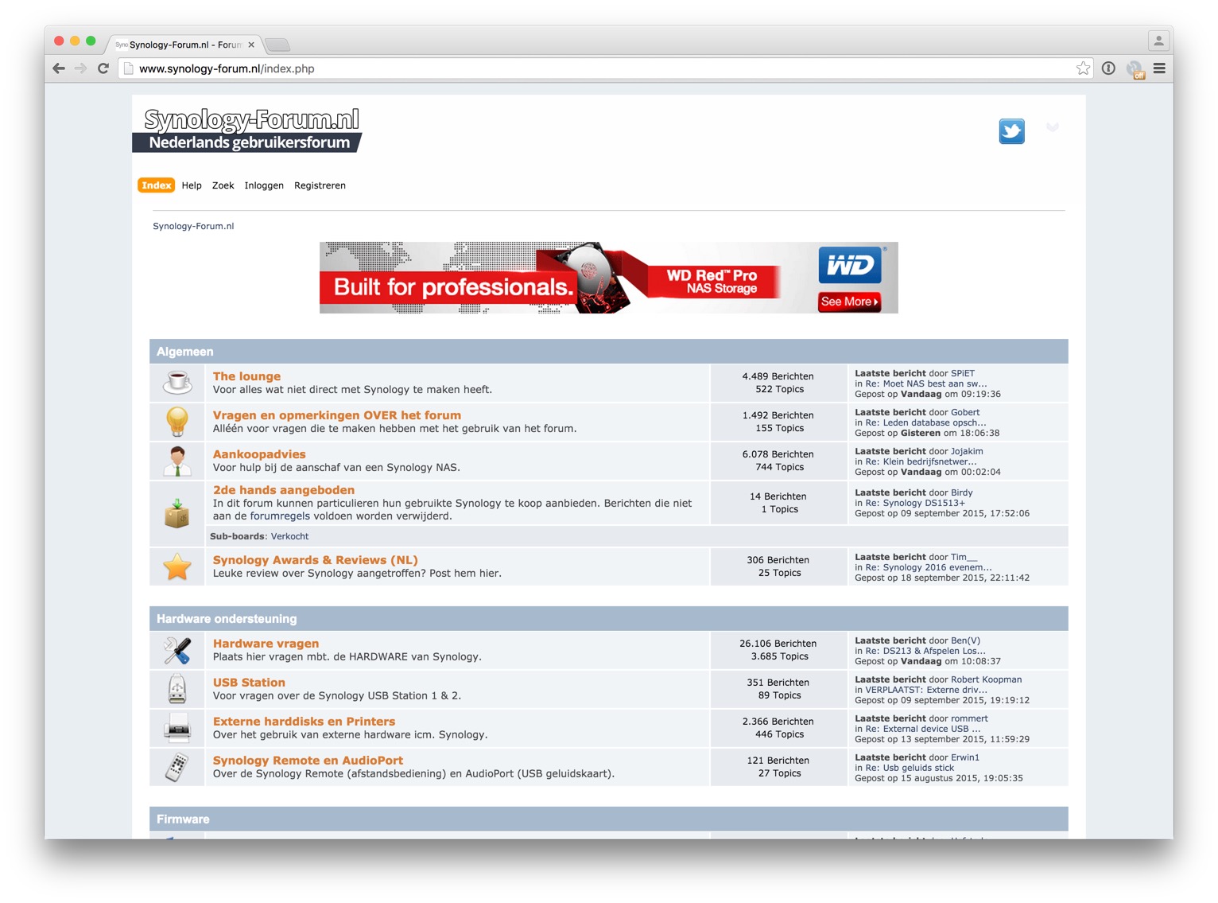Bookmark the page using the star icon

(x=1083, y=68)
